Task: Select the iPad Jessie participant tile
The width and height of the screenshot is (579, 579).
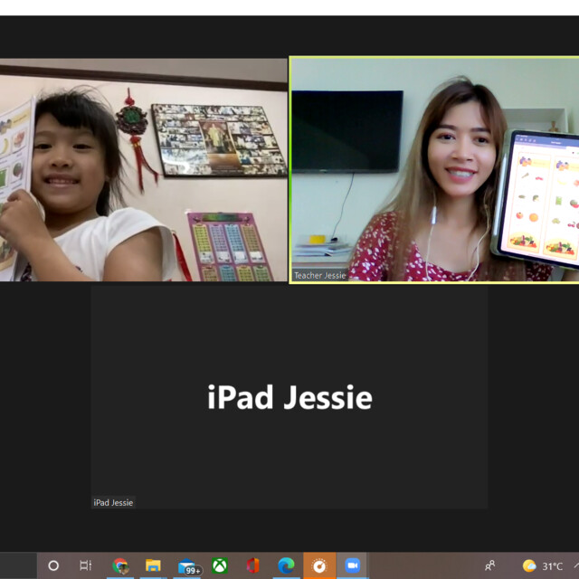Action: tap(289, 397)
